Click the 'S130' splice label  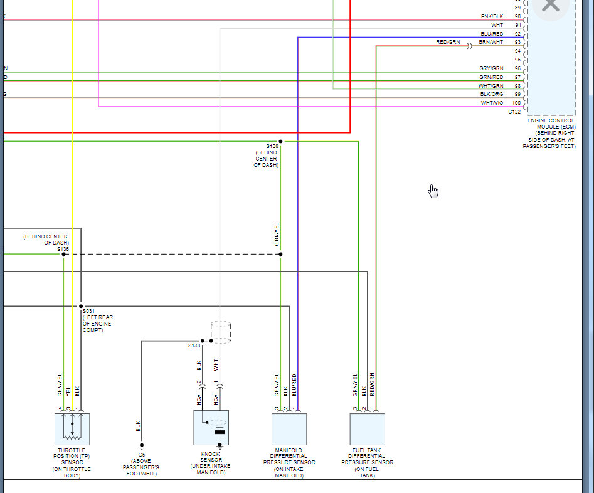(x=194, y=346)
